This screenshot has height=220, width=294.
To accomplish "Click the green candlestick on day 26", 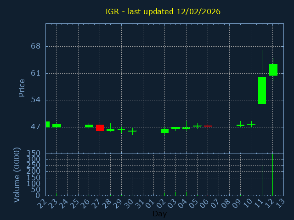I will 89,126.
